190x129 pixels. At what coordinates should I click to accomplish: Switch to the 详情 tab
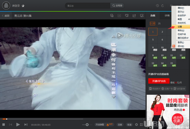(167, 15)
